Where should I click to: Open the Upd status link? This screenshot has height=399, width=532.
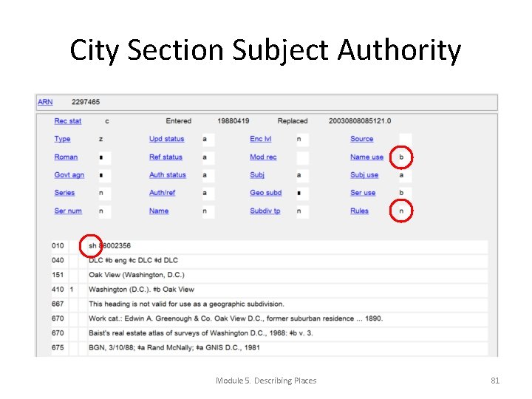tap(166, 139)
